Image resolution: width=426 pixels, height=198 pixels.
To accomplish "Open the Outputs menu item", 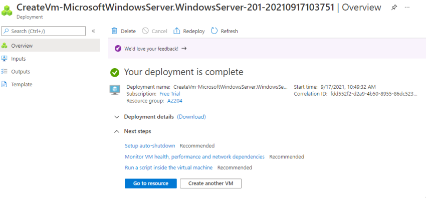I will [50, 72].
